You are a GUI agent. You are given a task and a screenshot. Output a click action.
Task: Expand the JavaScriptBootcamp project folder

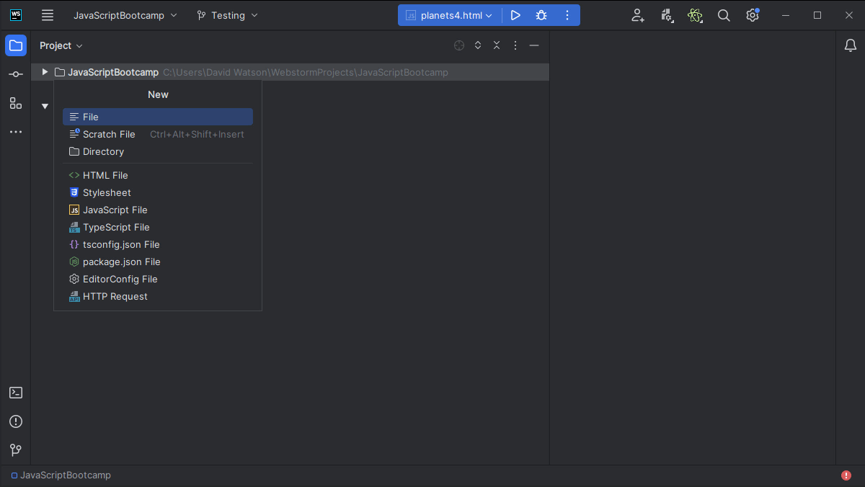pyautogui.click(x=45, y=72)
